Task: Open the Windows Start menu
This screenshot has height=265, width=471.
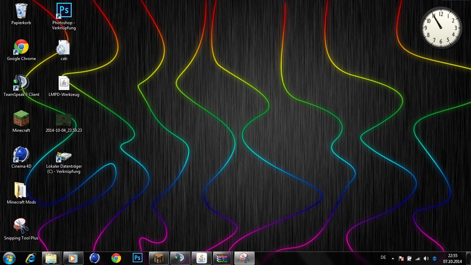Action: [x=9, y=258]
